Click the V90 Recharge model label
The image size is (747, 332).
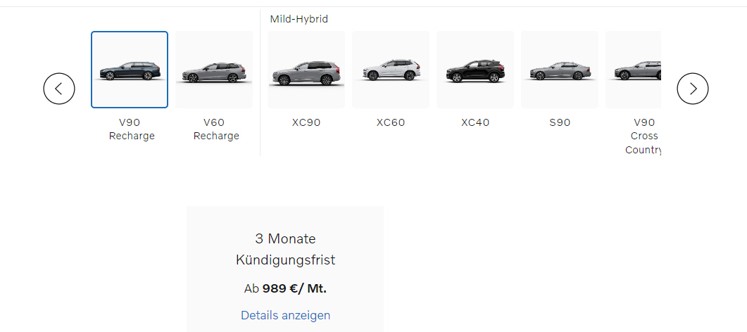click(x=132, y=129)
